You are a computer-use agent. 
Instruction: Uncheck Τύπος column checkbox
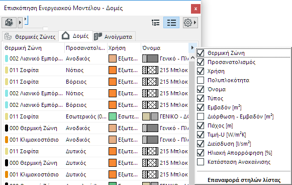coord(201,98)
